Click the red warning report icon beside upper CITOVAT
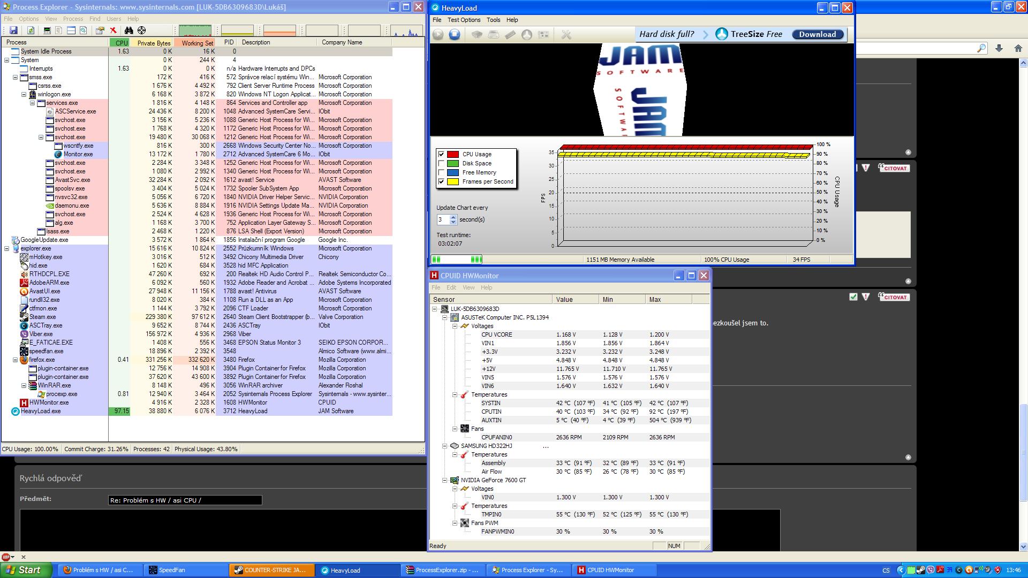1028x578 pixels. pos(866,168)
